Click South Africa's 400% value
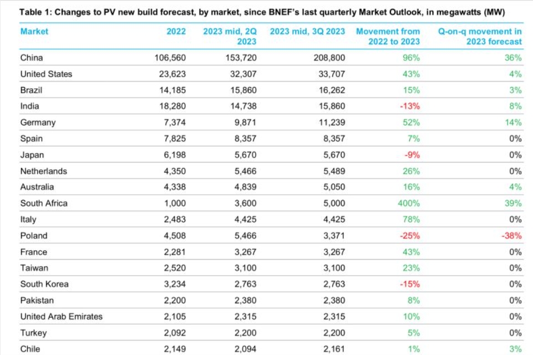This screenshot has width=533, height=355. pyautogui.click(x=409, y=204)
